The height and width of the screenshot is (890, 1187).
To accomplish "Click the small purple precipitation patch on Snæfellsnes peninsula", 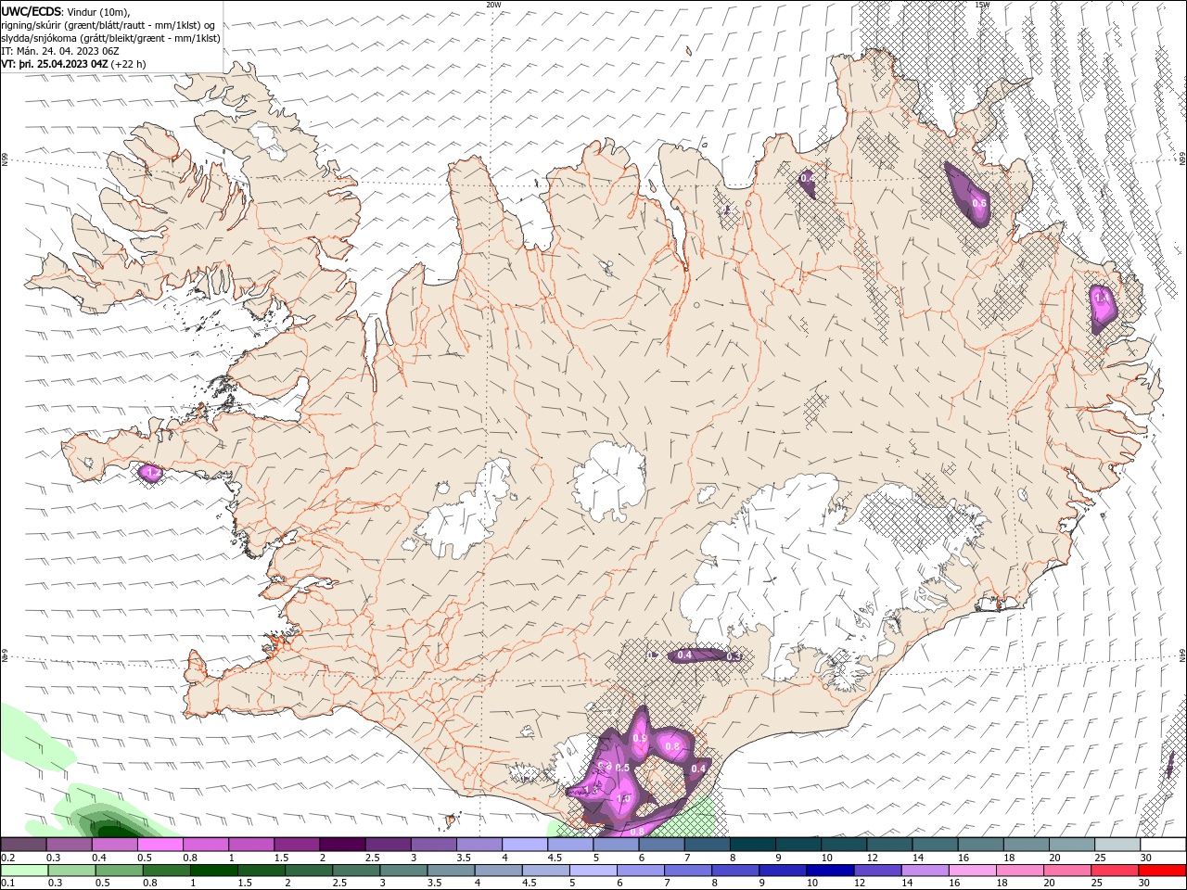I will 150,473.
